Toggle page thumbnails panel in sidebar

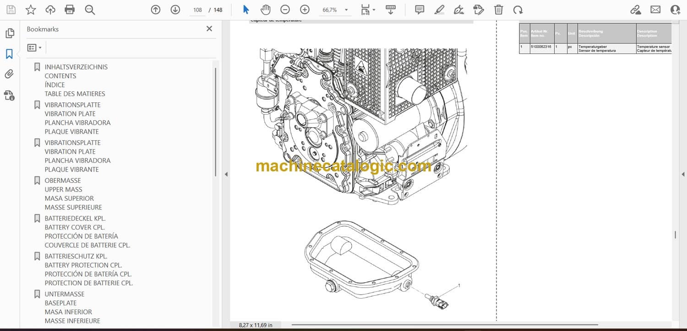click(x=9, y=33)
